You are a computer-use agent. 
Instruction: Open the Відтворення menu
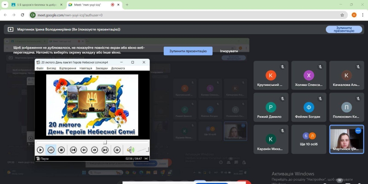(67, 68)
